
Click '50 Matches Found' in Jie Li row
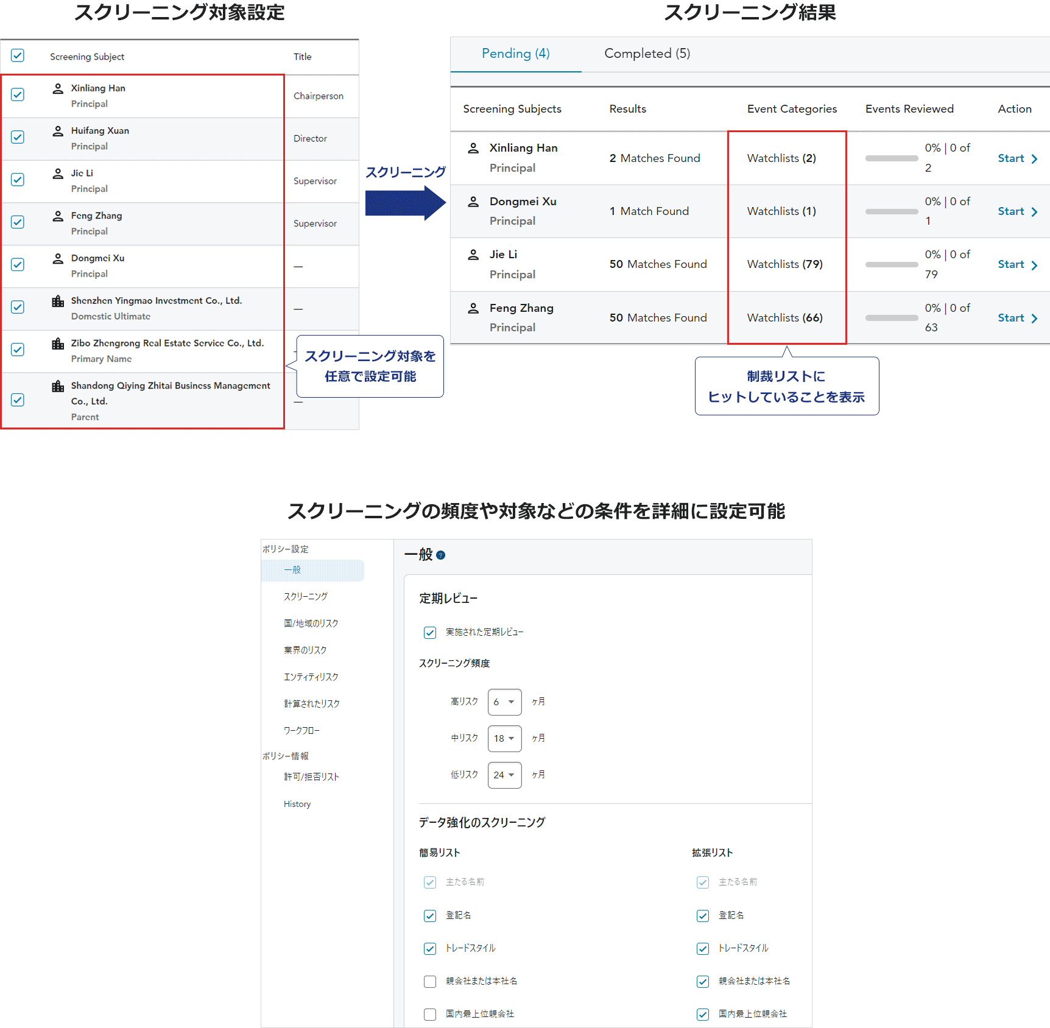pyautogui.click(x=658, y=264)
